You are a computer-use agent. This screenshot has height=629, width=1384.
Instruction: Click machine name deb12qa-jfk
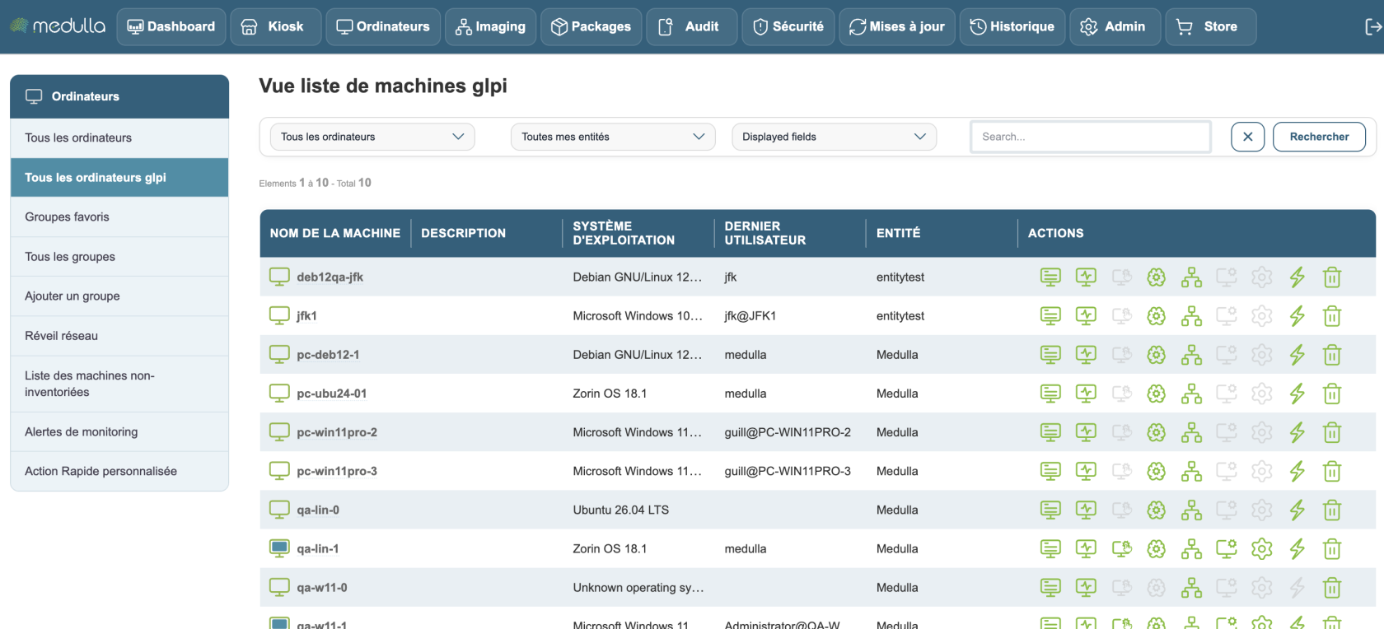(330, 277)
